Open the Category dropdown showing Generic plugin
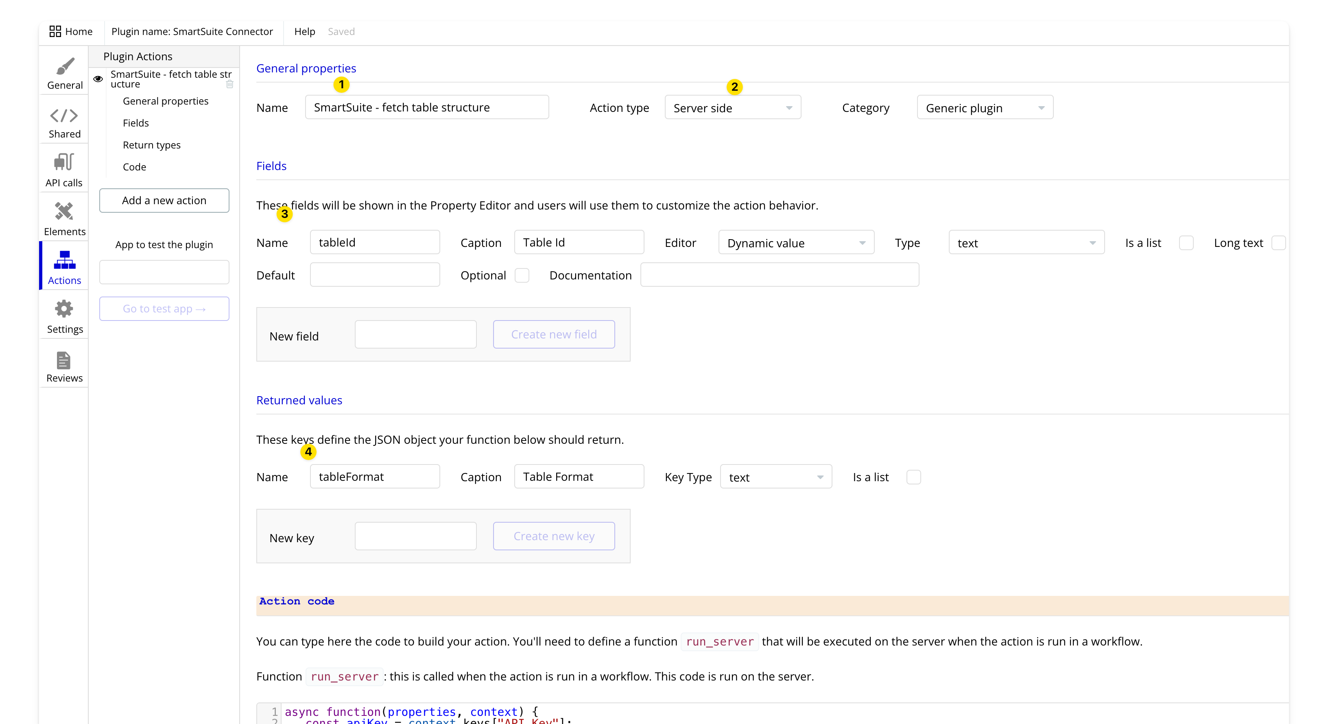 [985, 107]
